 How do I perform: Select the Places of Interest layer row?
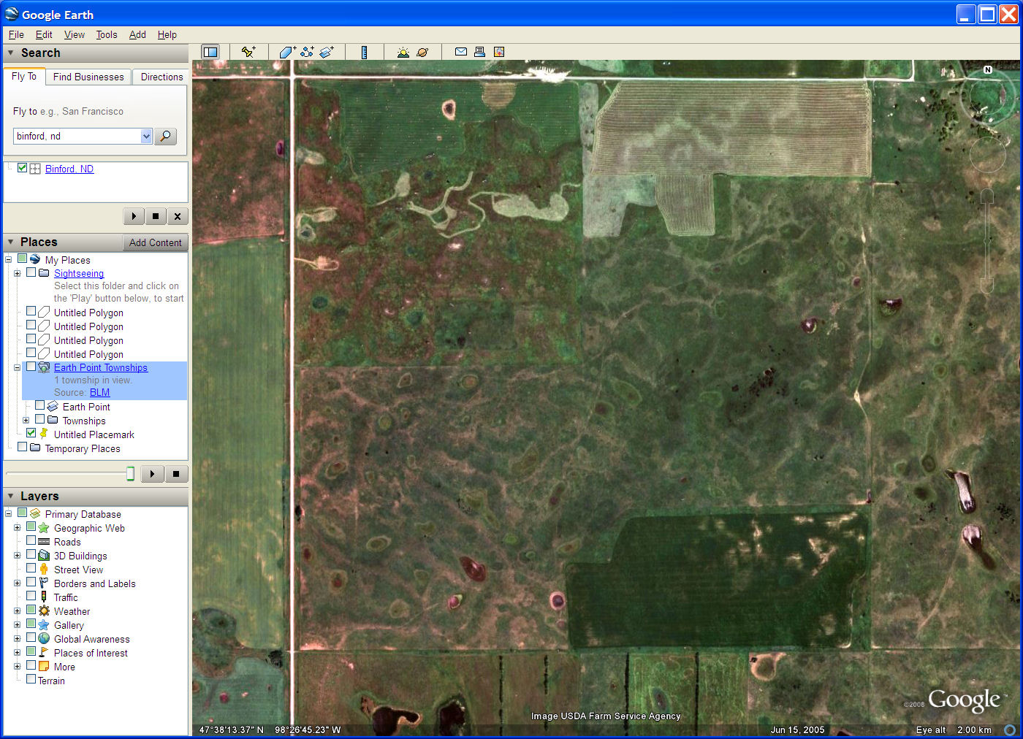tap(91, 653)
